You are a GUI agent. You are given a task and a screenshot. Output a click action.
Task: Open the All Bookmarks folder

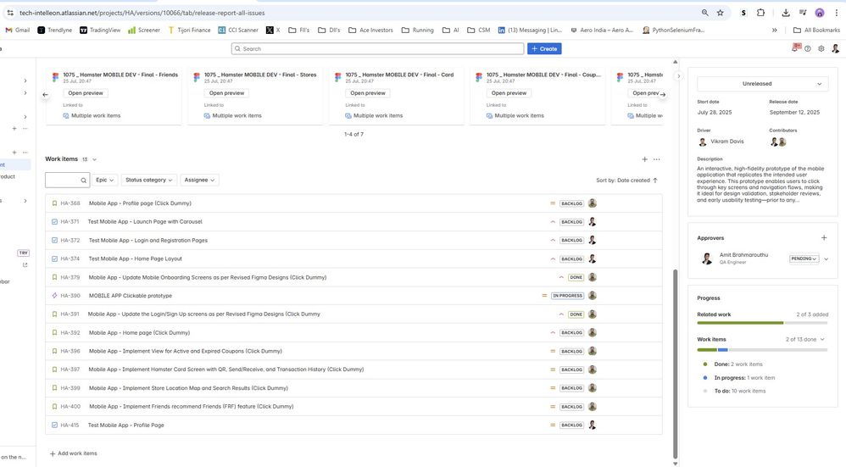click(x=816, y=31)
